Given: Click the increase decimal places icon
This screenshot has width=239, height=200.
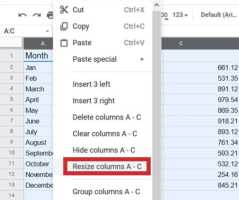Looking at the screenshot, I should coord(165,16).
